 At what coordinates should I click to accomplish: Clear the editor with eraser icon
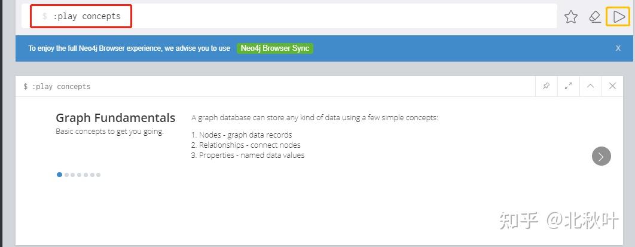[x=595, y=17]
